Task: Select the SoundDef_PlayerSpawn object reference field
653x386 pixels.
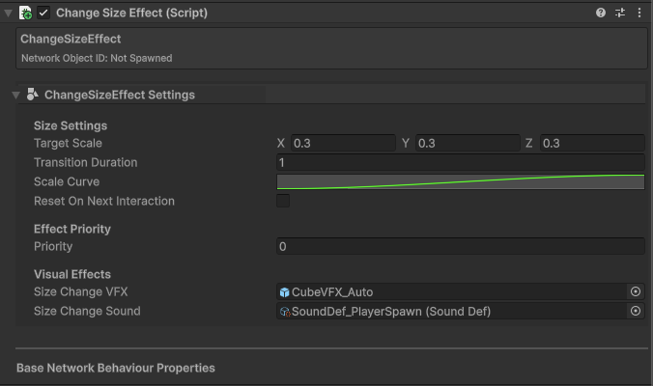Action: click(452, 311)
